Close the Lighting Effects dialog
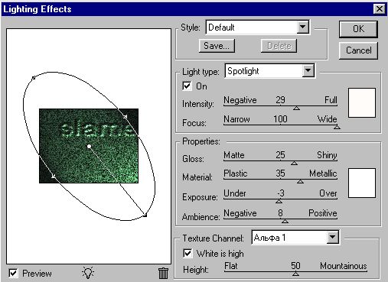Image resolution: width=388 pixels, height=282 pixels. [380, 9]
